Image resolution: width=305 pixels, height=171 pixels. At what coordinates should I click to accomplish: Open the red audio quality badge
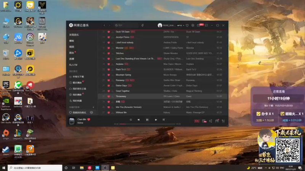(197, 121)
